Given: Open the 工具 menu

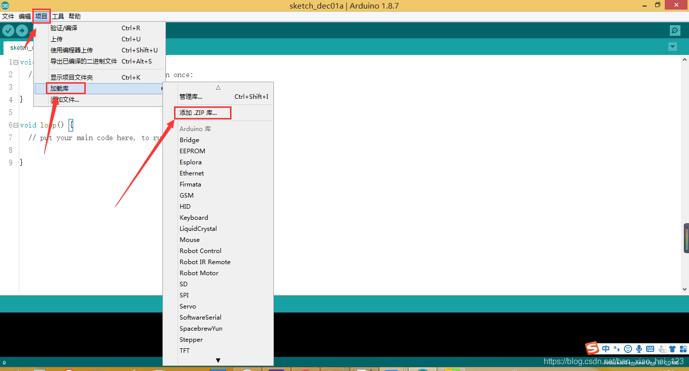Looking at the screenshot, I should [x=58, y=17].
